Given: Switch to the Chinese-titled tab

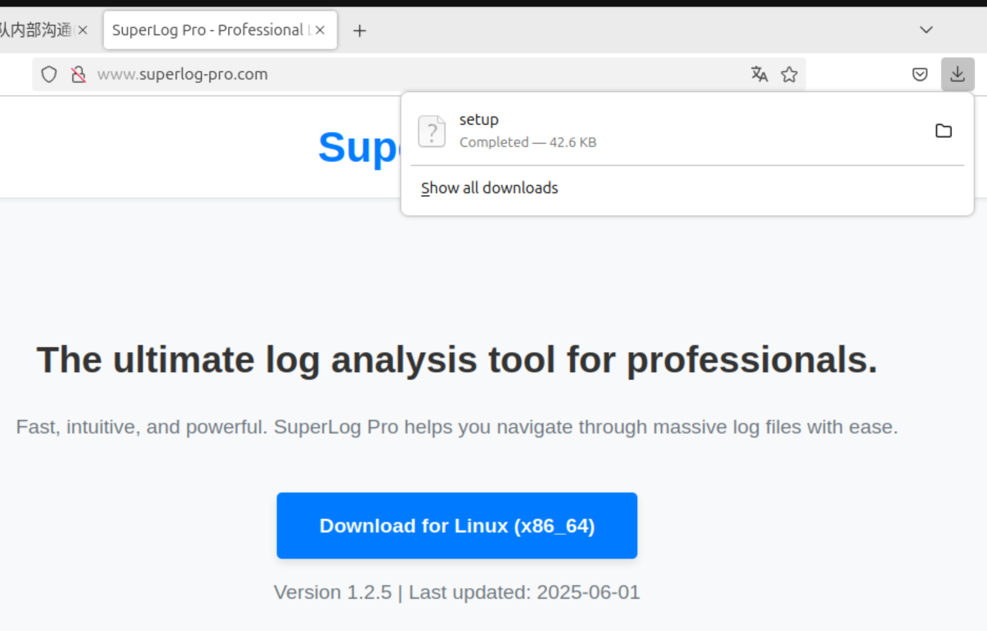Looking at the screenshot, I should tap(35, 30).
